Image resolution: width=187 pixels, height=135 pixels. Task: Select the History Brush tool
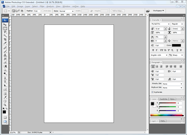point(5,59)
